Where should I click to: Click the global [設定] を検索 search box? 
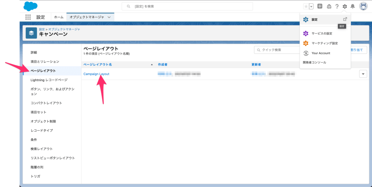click(x=187, y=7)
